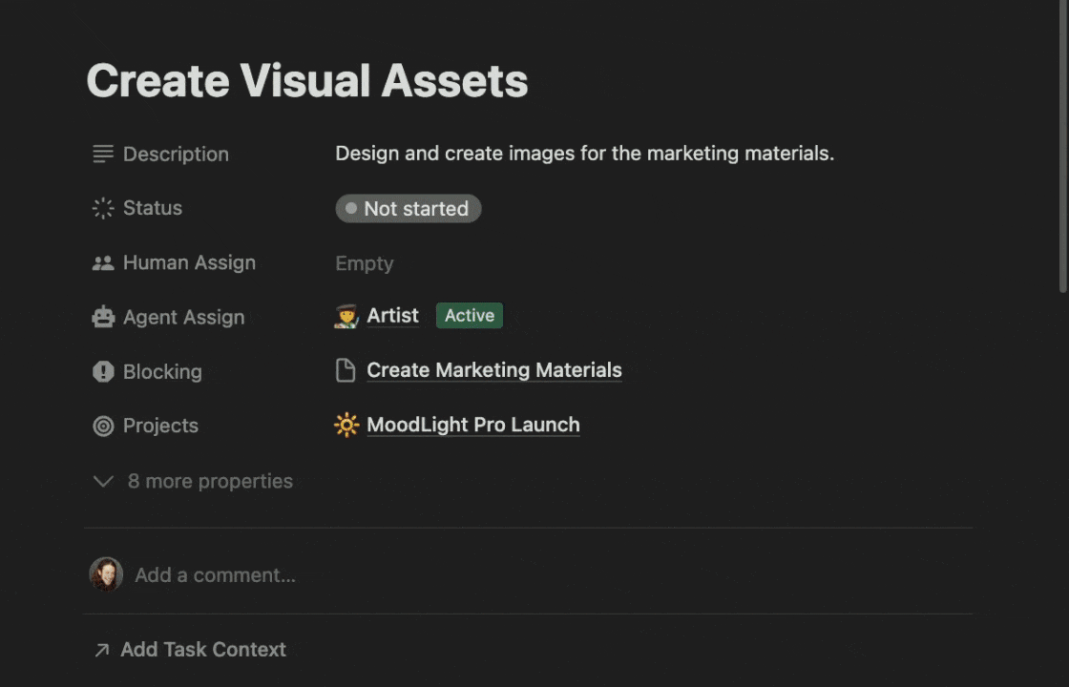Viewport: 1069px width, 687px height.
Task: Click the Status spinner icon
Action: coord(103,208)
